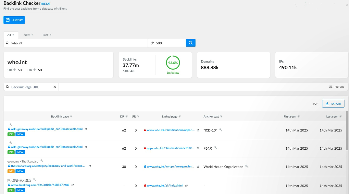The image size is (349, 194).
Task: Sort by First seen column
Action: pos(292,117)
